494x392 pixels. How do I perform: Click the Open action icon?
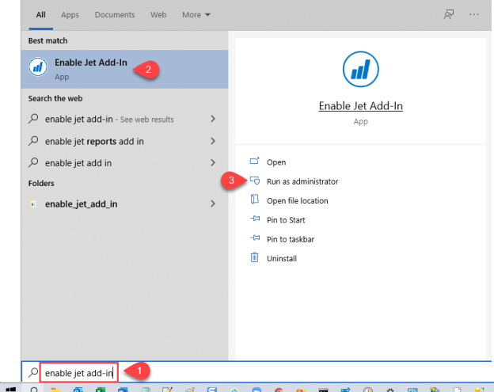255,161
